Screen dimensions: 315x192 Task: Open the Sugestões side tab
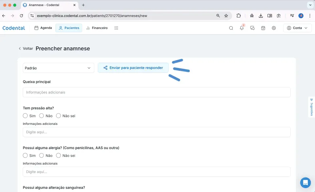pos(311,107)
